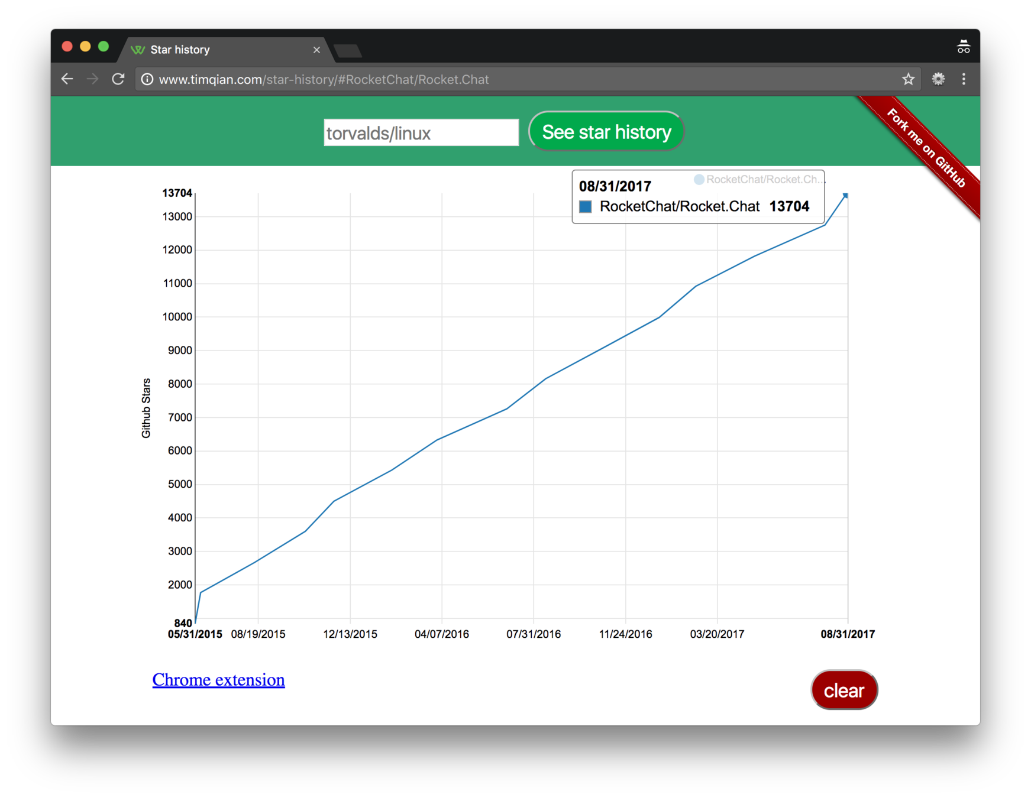1031x798 pixels.
Task: Click the 08/31/2017 x-axis label
Action: click(x=848, y=634)
